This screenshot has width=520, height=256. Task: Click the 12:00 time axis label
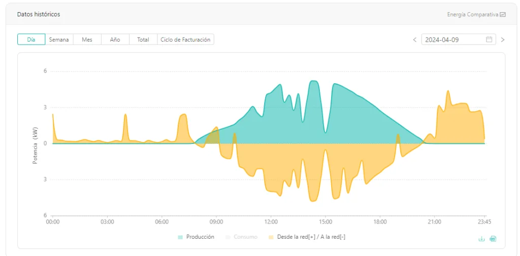(x=271, y=221)
